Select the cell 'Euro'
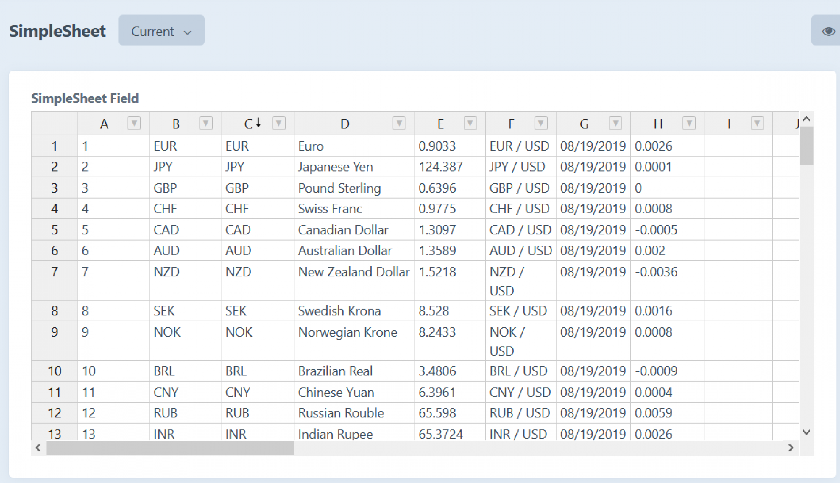 tap(354, 146)
